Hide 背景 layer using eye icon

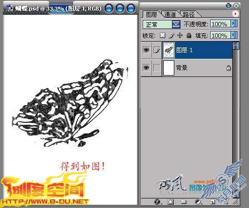click(146, 67)
